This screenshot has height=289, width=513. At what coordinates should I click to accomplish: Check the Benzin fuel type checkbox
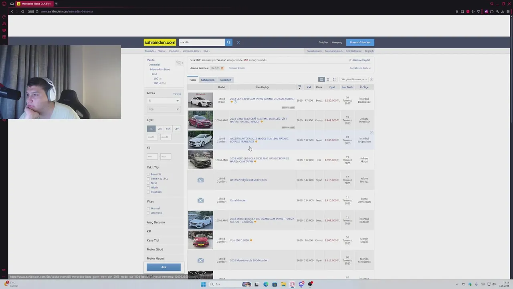point(148,175)
